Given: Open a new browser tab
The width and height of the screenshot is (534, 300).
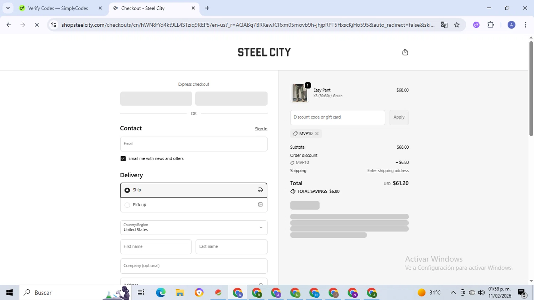Looking at the screenshot, I should [207, 8].
